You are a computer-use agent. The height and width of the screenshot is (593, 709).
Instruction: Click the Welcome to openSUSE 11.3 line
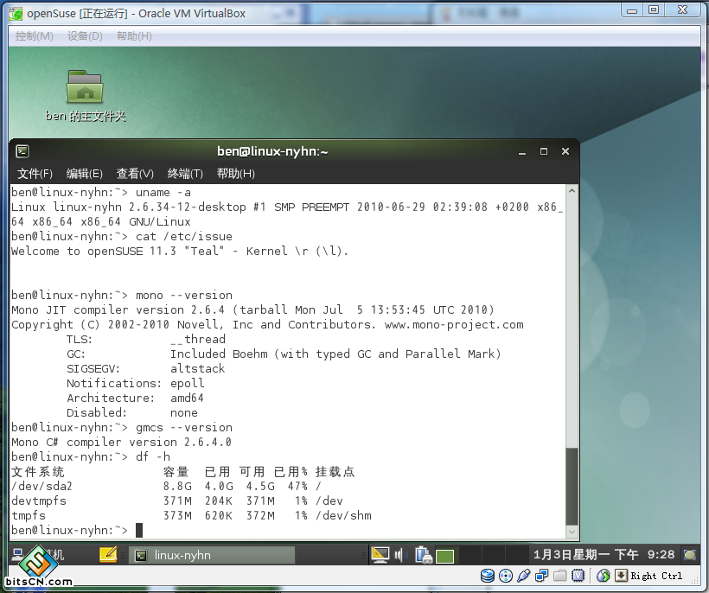click(x=180, y=252)
